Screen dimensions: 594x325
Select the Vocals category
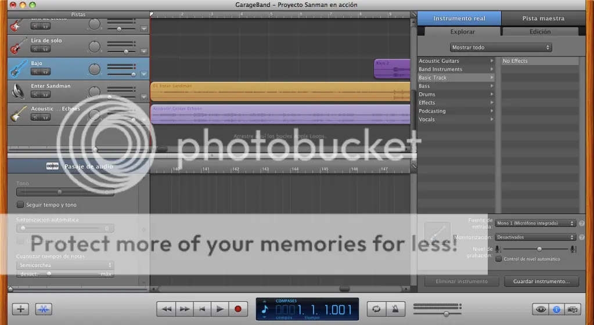[456, 119]
